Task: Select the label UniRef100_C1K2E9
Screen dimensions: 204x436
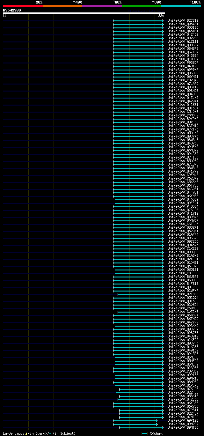Action: [x=183, y=248]
